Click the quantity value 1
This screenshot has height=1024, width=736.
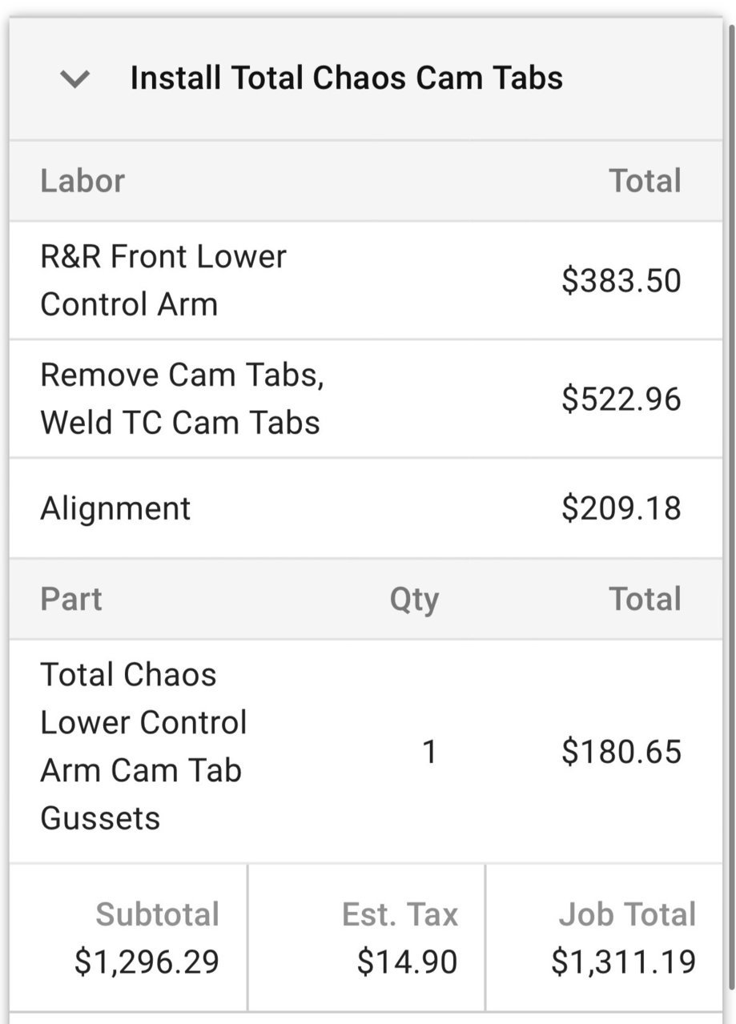[429, 752]
